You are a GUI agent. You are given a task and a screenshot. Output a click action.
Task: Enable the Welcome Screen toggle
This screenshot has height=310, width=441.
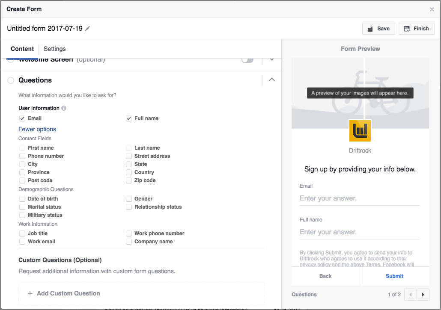247,61
